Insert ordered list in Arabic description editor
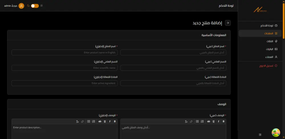Viewport: 285px width, 139px height. pyautogui.click(x=202, y=122)
